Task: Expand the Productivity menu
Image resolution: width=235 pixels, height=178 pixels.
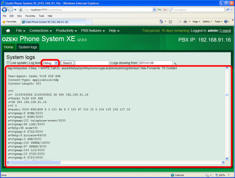Action: 67,31
